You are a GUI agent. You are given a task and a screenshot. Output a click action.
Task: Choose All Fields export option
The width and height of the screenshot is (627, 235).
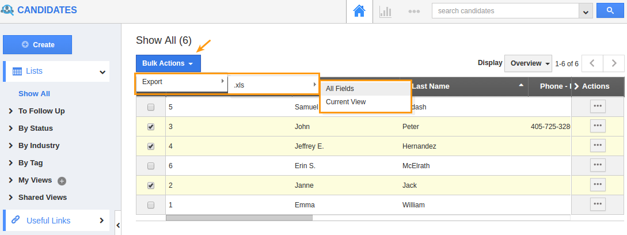click(x=340, y=89)
